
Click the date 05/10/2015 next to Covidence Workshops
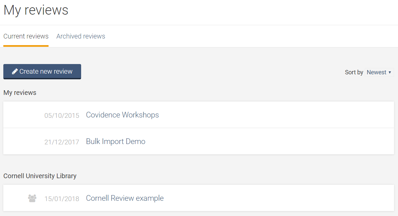coord(62,115)
